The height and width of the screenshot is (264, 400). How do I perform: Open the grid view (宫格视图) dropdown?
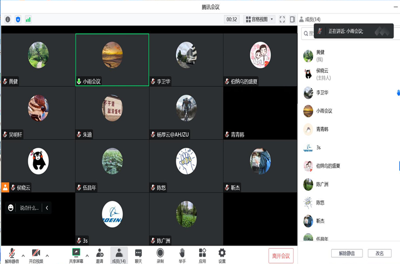pos(259,20)
